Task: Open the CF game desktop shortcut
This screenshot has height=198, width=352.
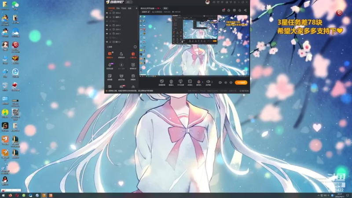Action: click(15, 59)
